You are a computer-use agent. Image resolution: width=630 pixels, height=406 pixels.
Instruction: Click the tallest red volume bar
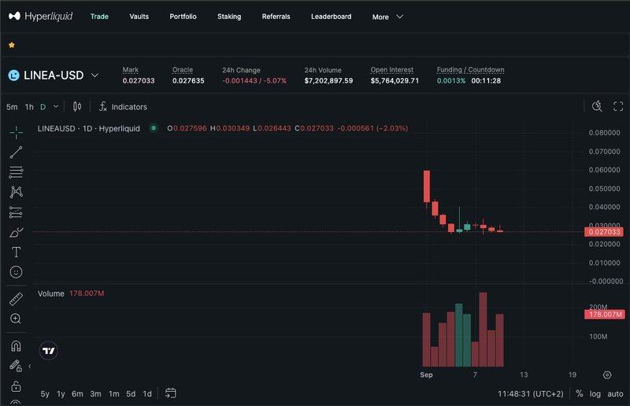coord(483,330)
